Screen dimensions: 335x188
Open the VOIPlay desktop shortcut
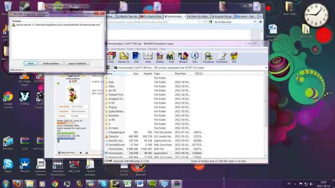[x=25, y=98]
